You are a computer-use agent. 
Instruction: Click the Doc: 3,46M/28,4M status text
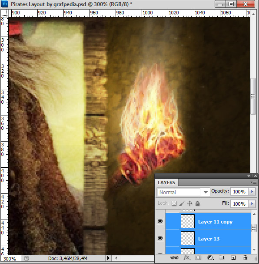pos(68,258)
